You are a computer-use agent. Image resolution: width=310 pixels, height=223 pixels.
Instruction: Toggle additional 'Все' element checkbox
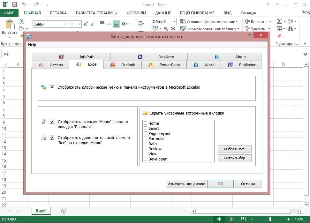pos(52,138)
